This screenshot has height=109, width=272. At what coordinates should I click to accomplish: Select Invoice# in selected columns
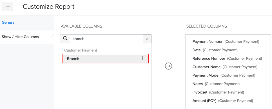coord(218,92)
